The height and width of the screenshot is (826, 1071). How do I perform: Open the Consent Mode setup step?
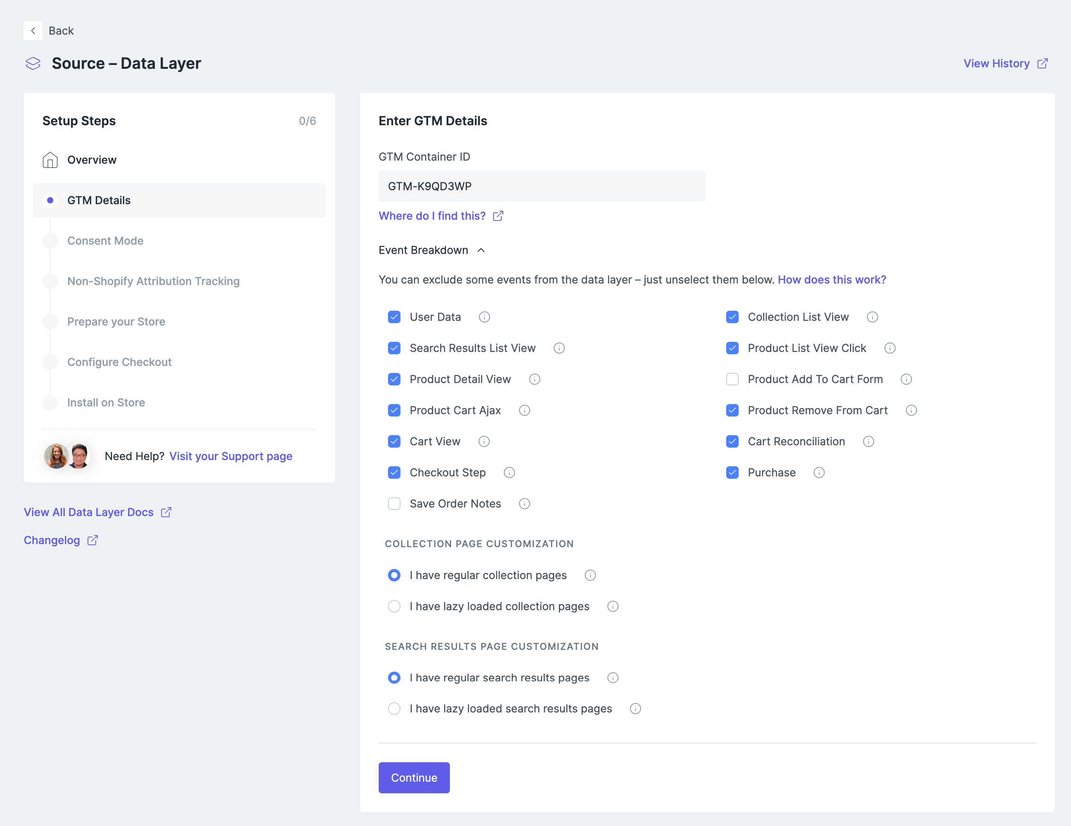105,241
